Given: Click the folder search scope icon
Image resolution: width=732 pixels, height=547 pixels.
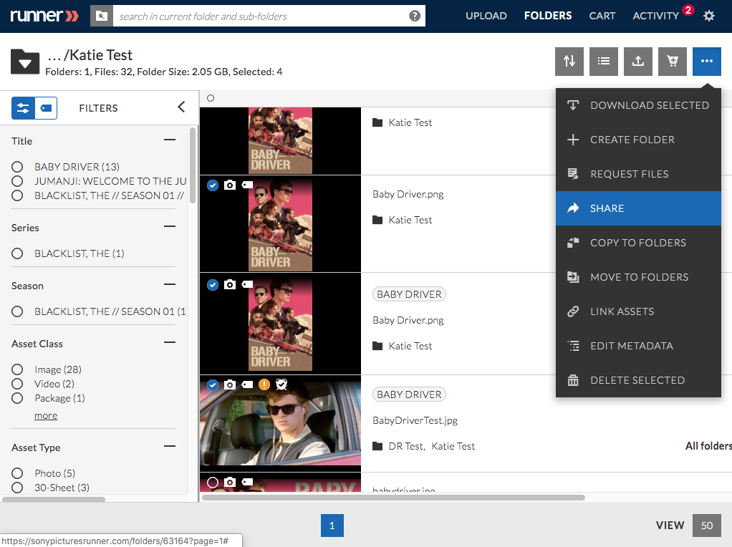Looking at the screenshot, I should point(101,16).
